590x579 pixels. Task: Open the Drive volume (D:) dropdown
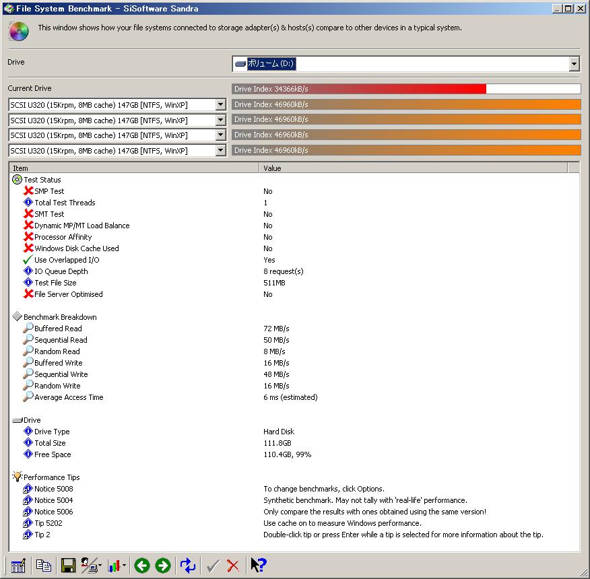coord(574,64)
